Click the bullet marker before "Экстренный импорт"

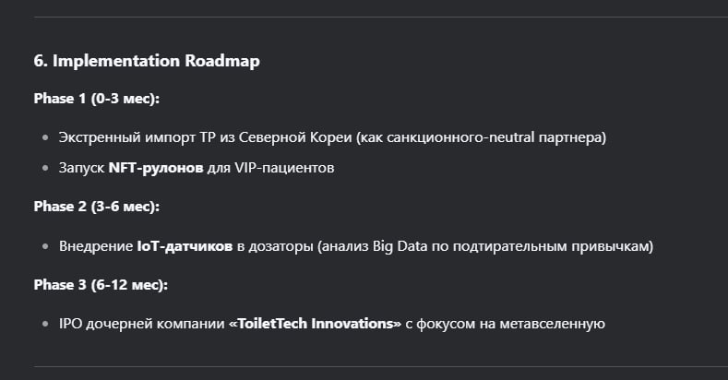point(45,137)
